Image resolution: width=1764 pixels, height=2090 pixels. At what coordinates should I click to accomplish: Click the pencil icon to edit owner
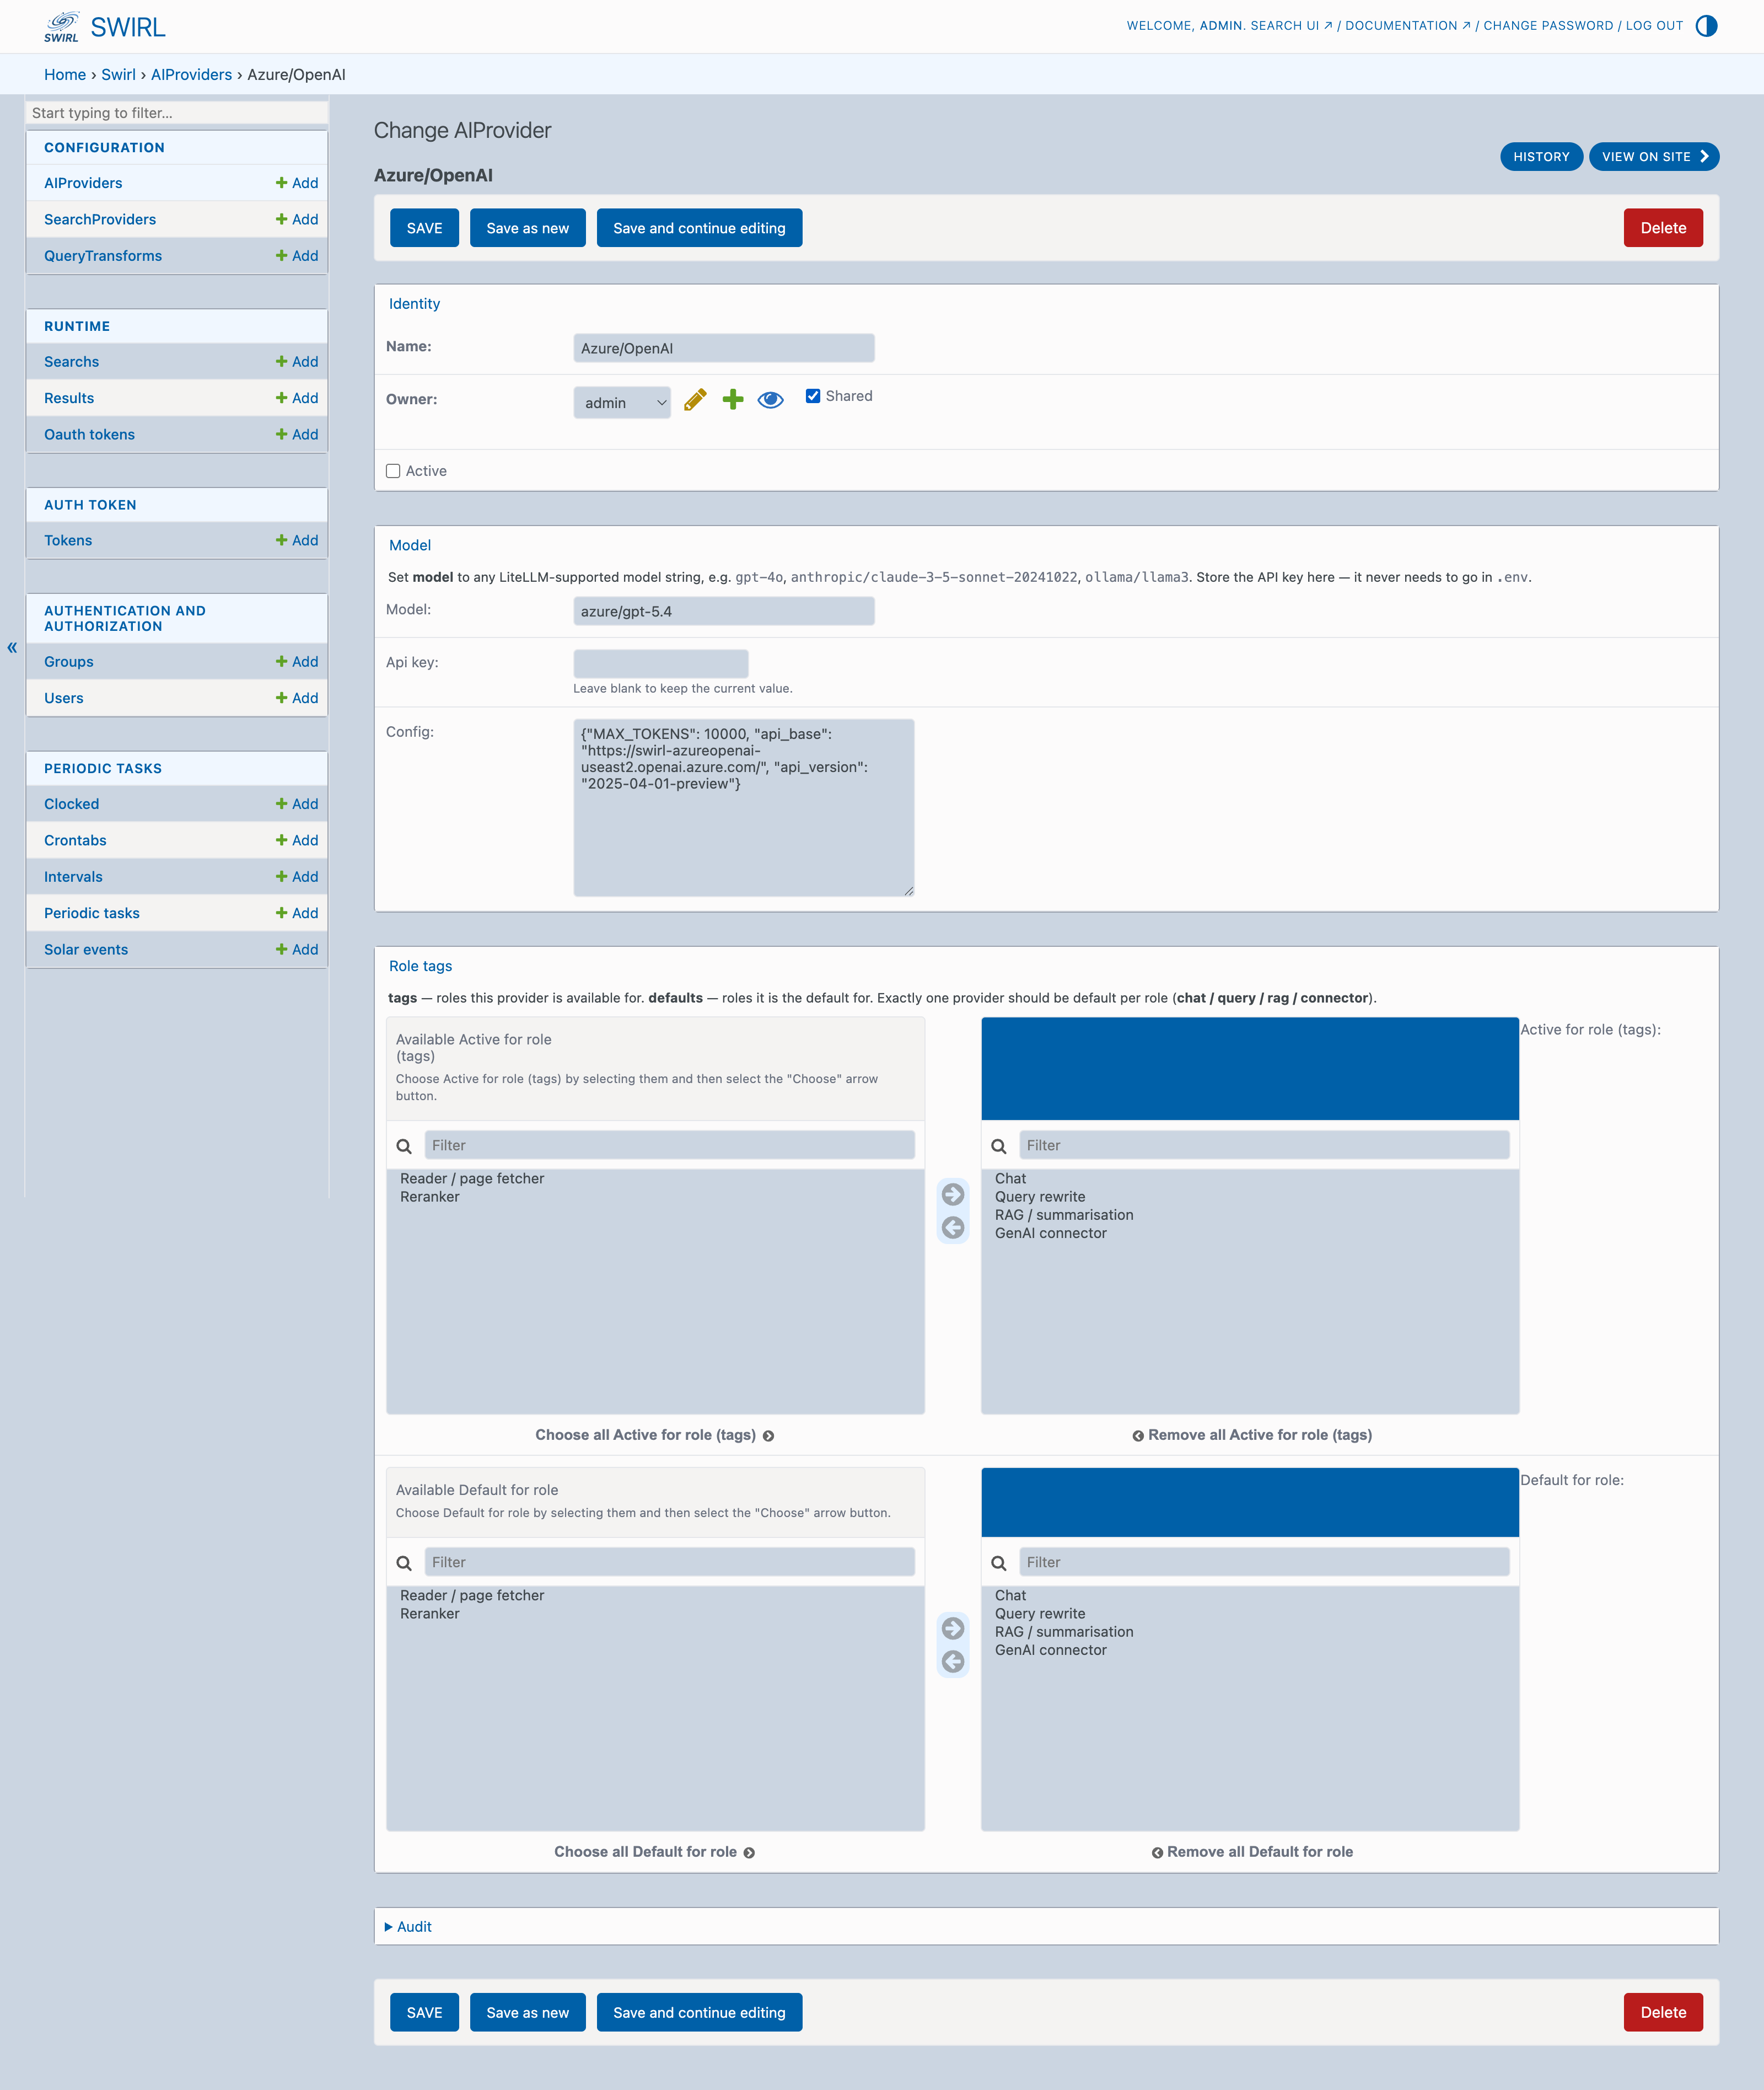[x=695, y=400]
